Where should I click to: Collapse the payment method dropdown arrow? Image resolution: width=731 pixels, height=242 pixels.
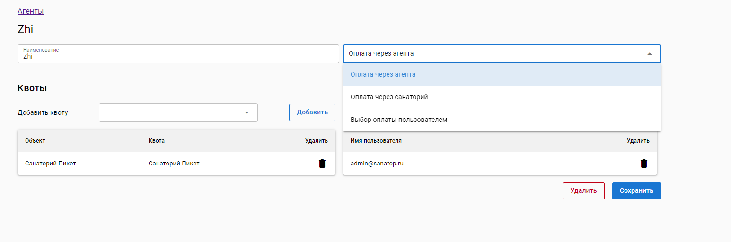click(650, 54)
